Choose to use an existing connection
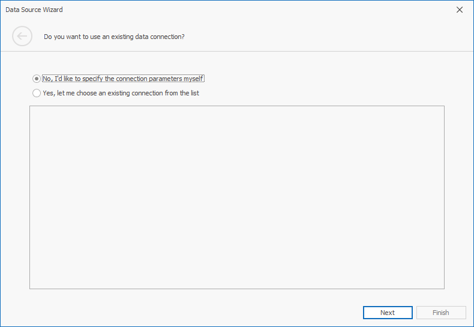This screenshot has width=474, height=327. click(37, 93)
